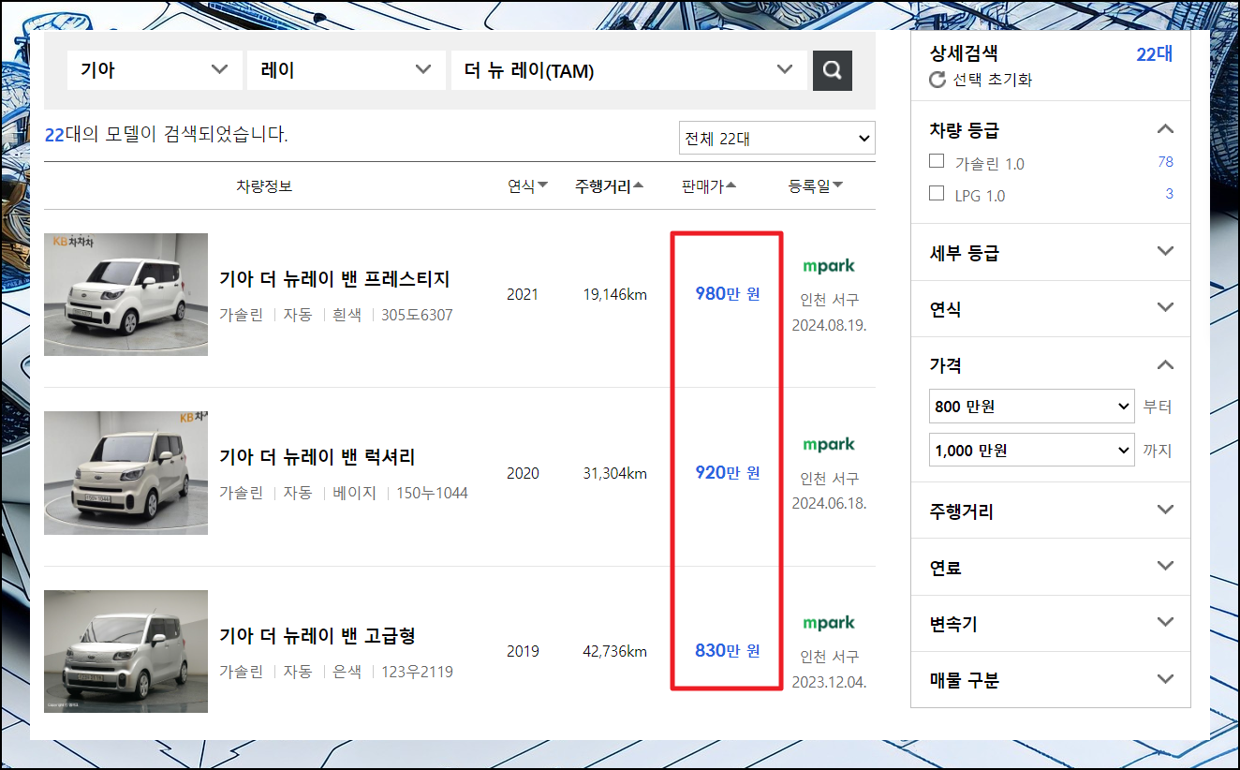Open the 더 뉴 레이(TAM) dropdown
The image size is (1240, 770).
628,70
